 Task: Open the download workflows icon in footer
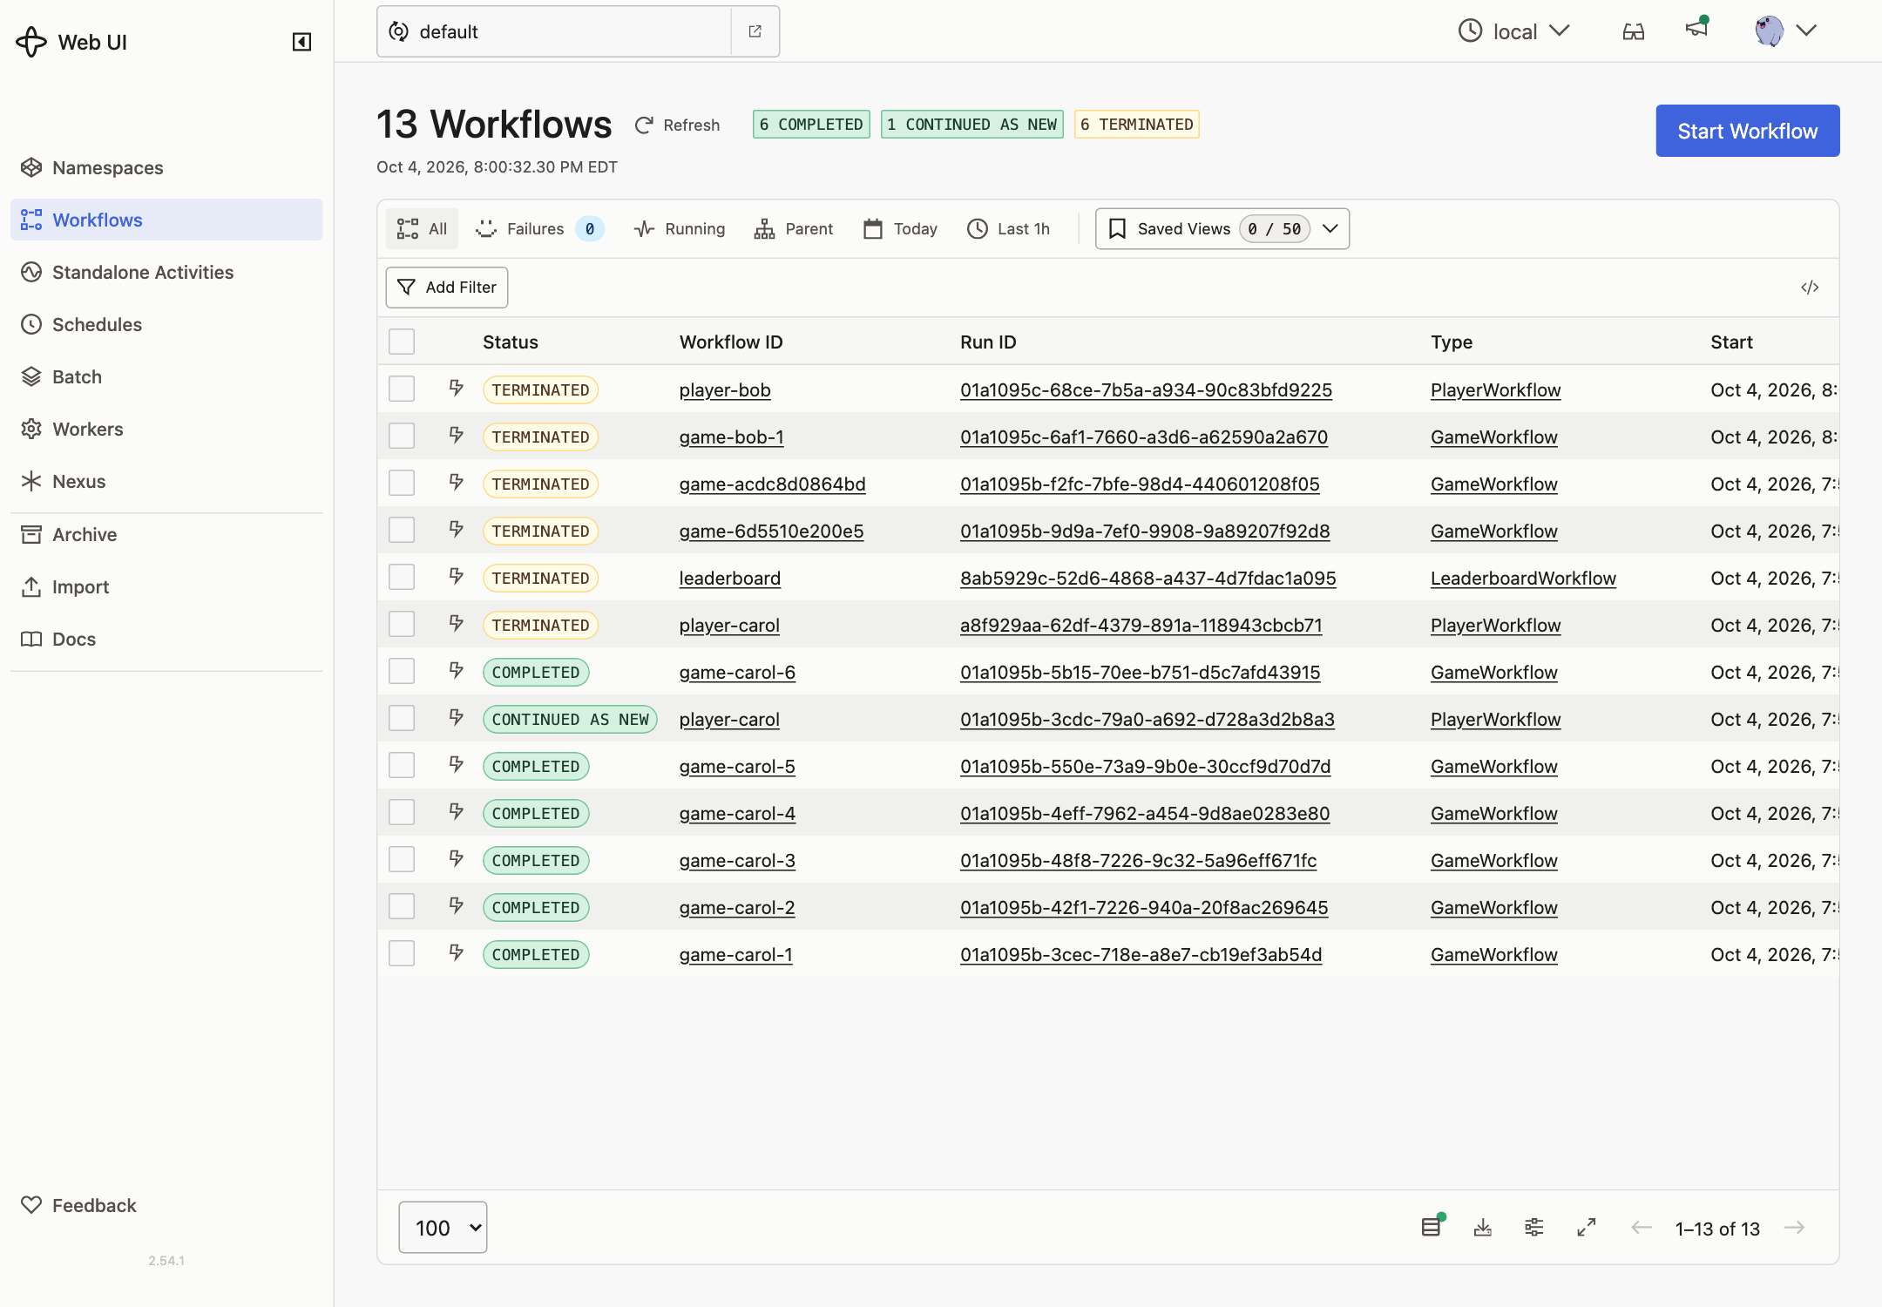coord(1483,1228)
